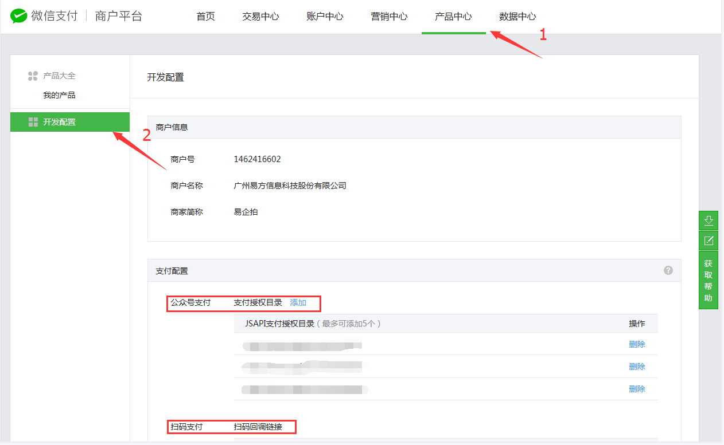Image resolution: width=724 pixels, height=445 pixels.
Task: Click the 商户名称 label
Action: [186, 186]
